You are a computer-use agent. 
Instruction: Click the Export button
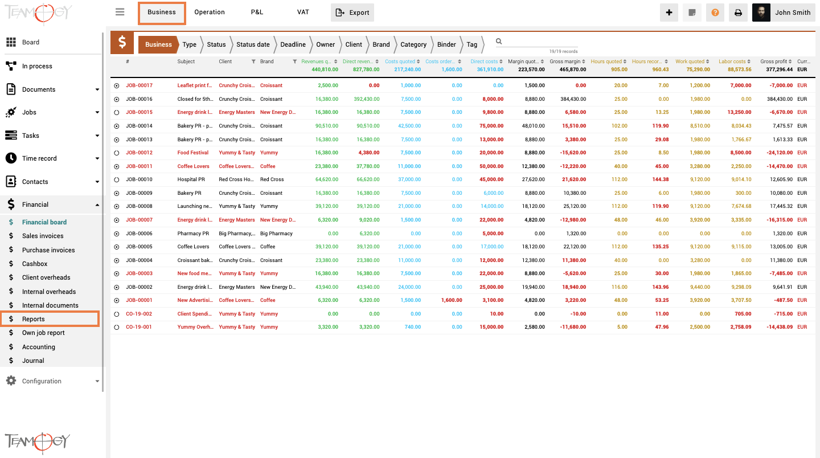tap(352, 13)
